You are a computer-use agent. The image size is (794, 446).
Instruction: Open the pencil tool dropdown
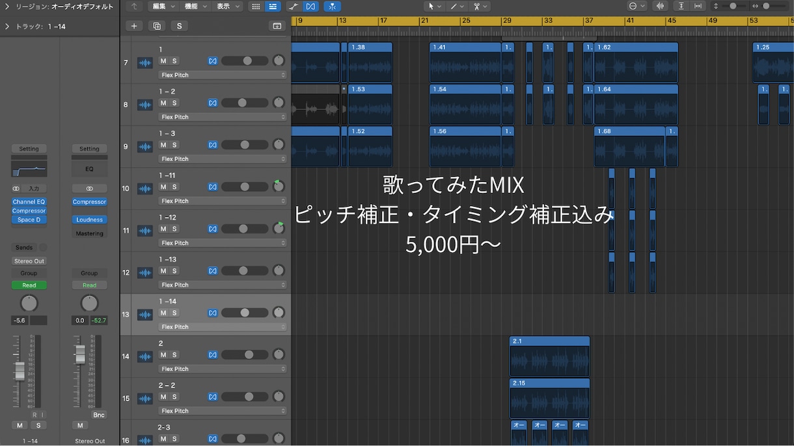click(457, 7)
